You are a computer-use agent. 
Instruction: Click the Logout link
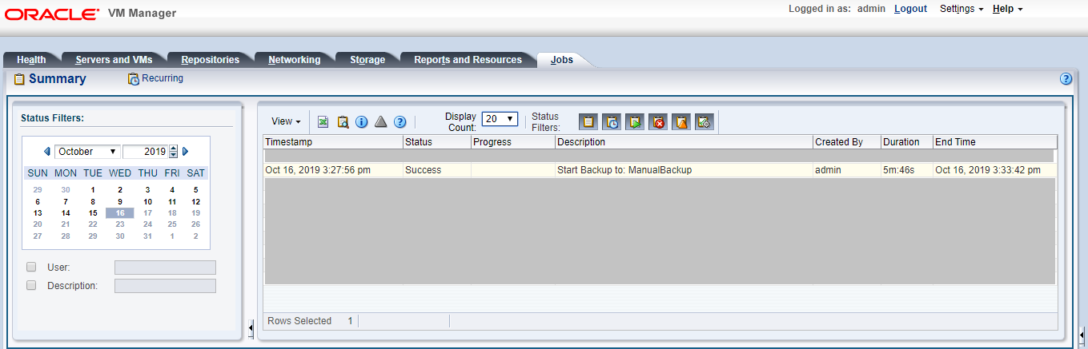[x=910, y=9]
